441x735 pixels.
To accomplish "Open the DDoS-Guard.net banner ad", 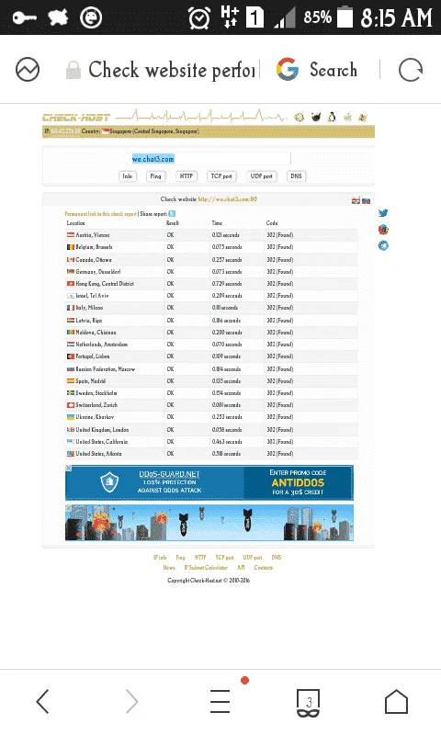I will point(209,483).
